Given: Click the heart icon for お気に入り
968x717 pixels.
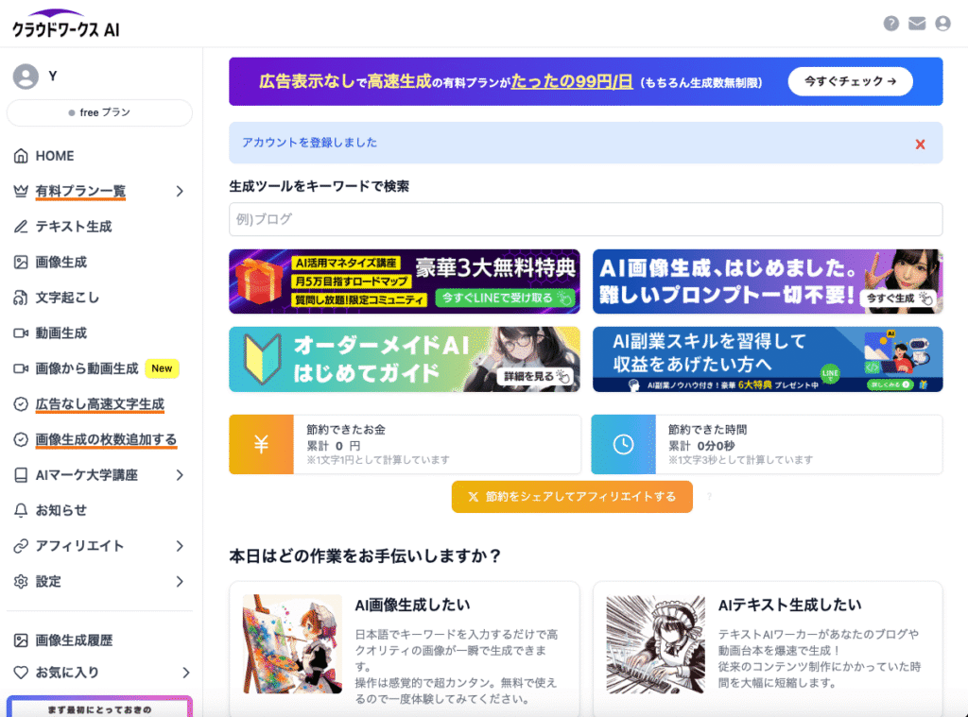Looking at the screenshot, I should (x=21, y=673).
